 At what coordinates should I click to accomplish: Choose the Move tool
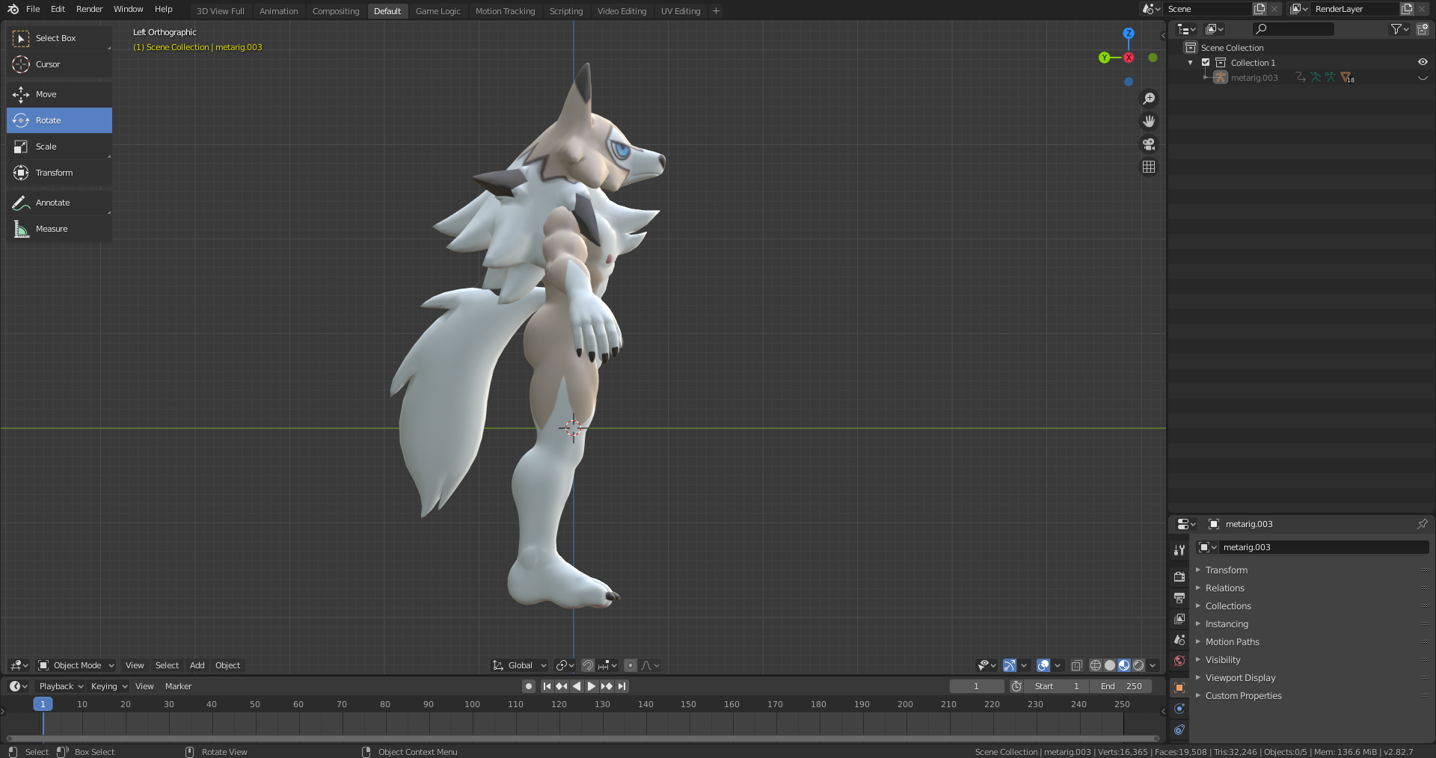click(x=59, y=94)
